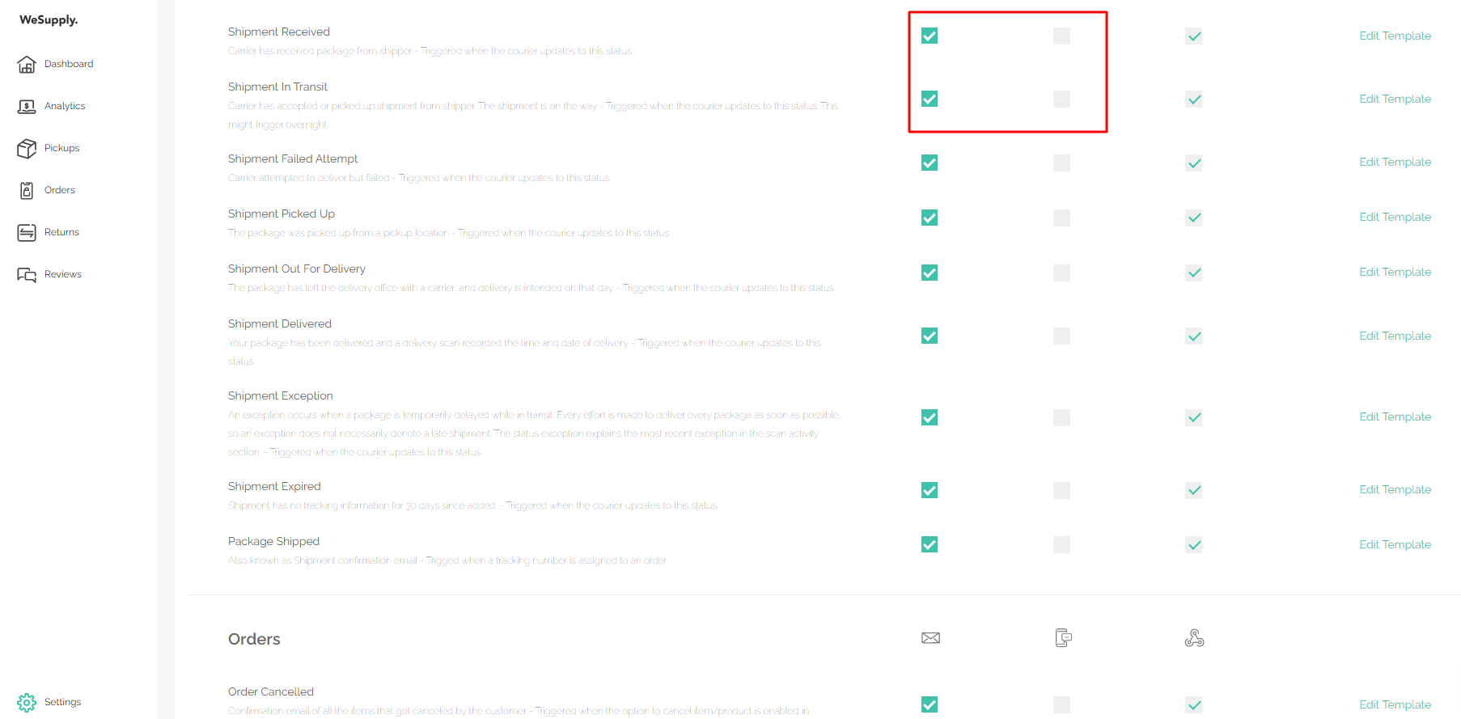Screen dimensions: 1461x719
Task: Toggle webhook for Order Cancelled
Action: point(1193,704)
